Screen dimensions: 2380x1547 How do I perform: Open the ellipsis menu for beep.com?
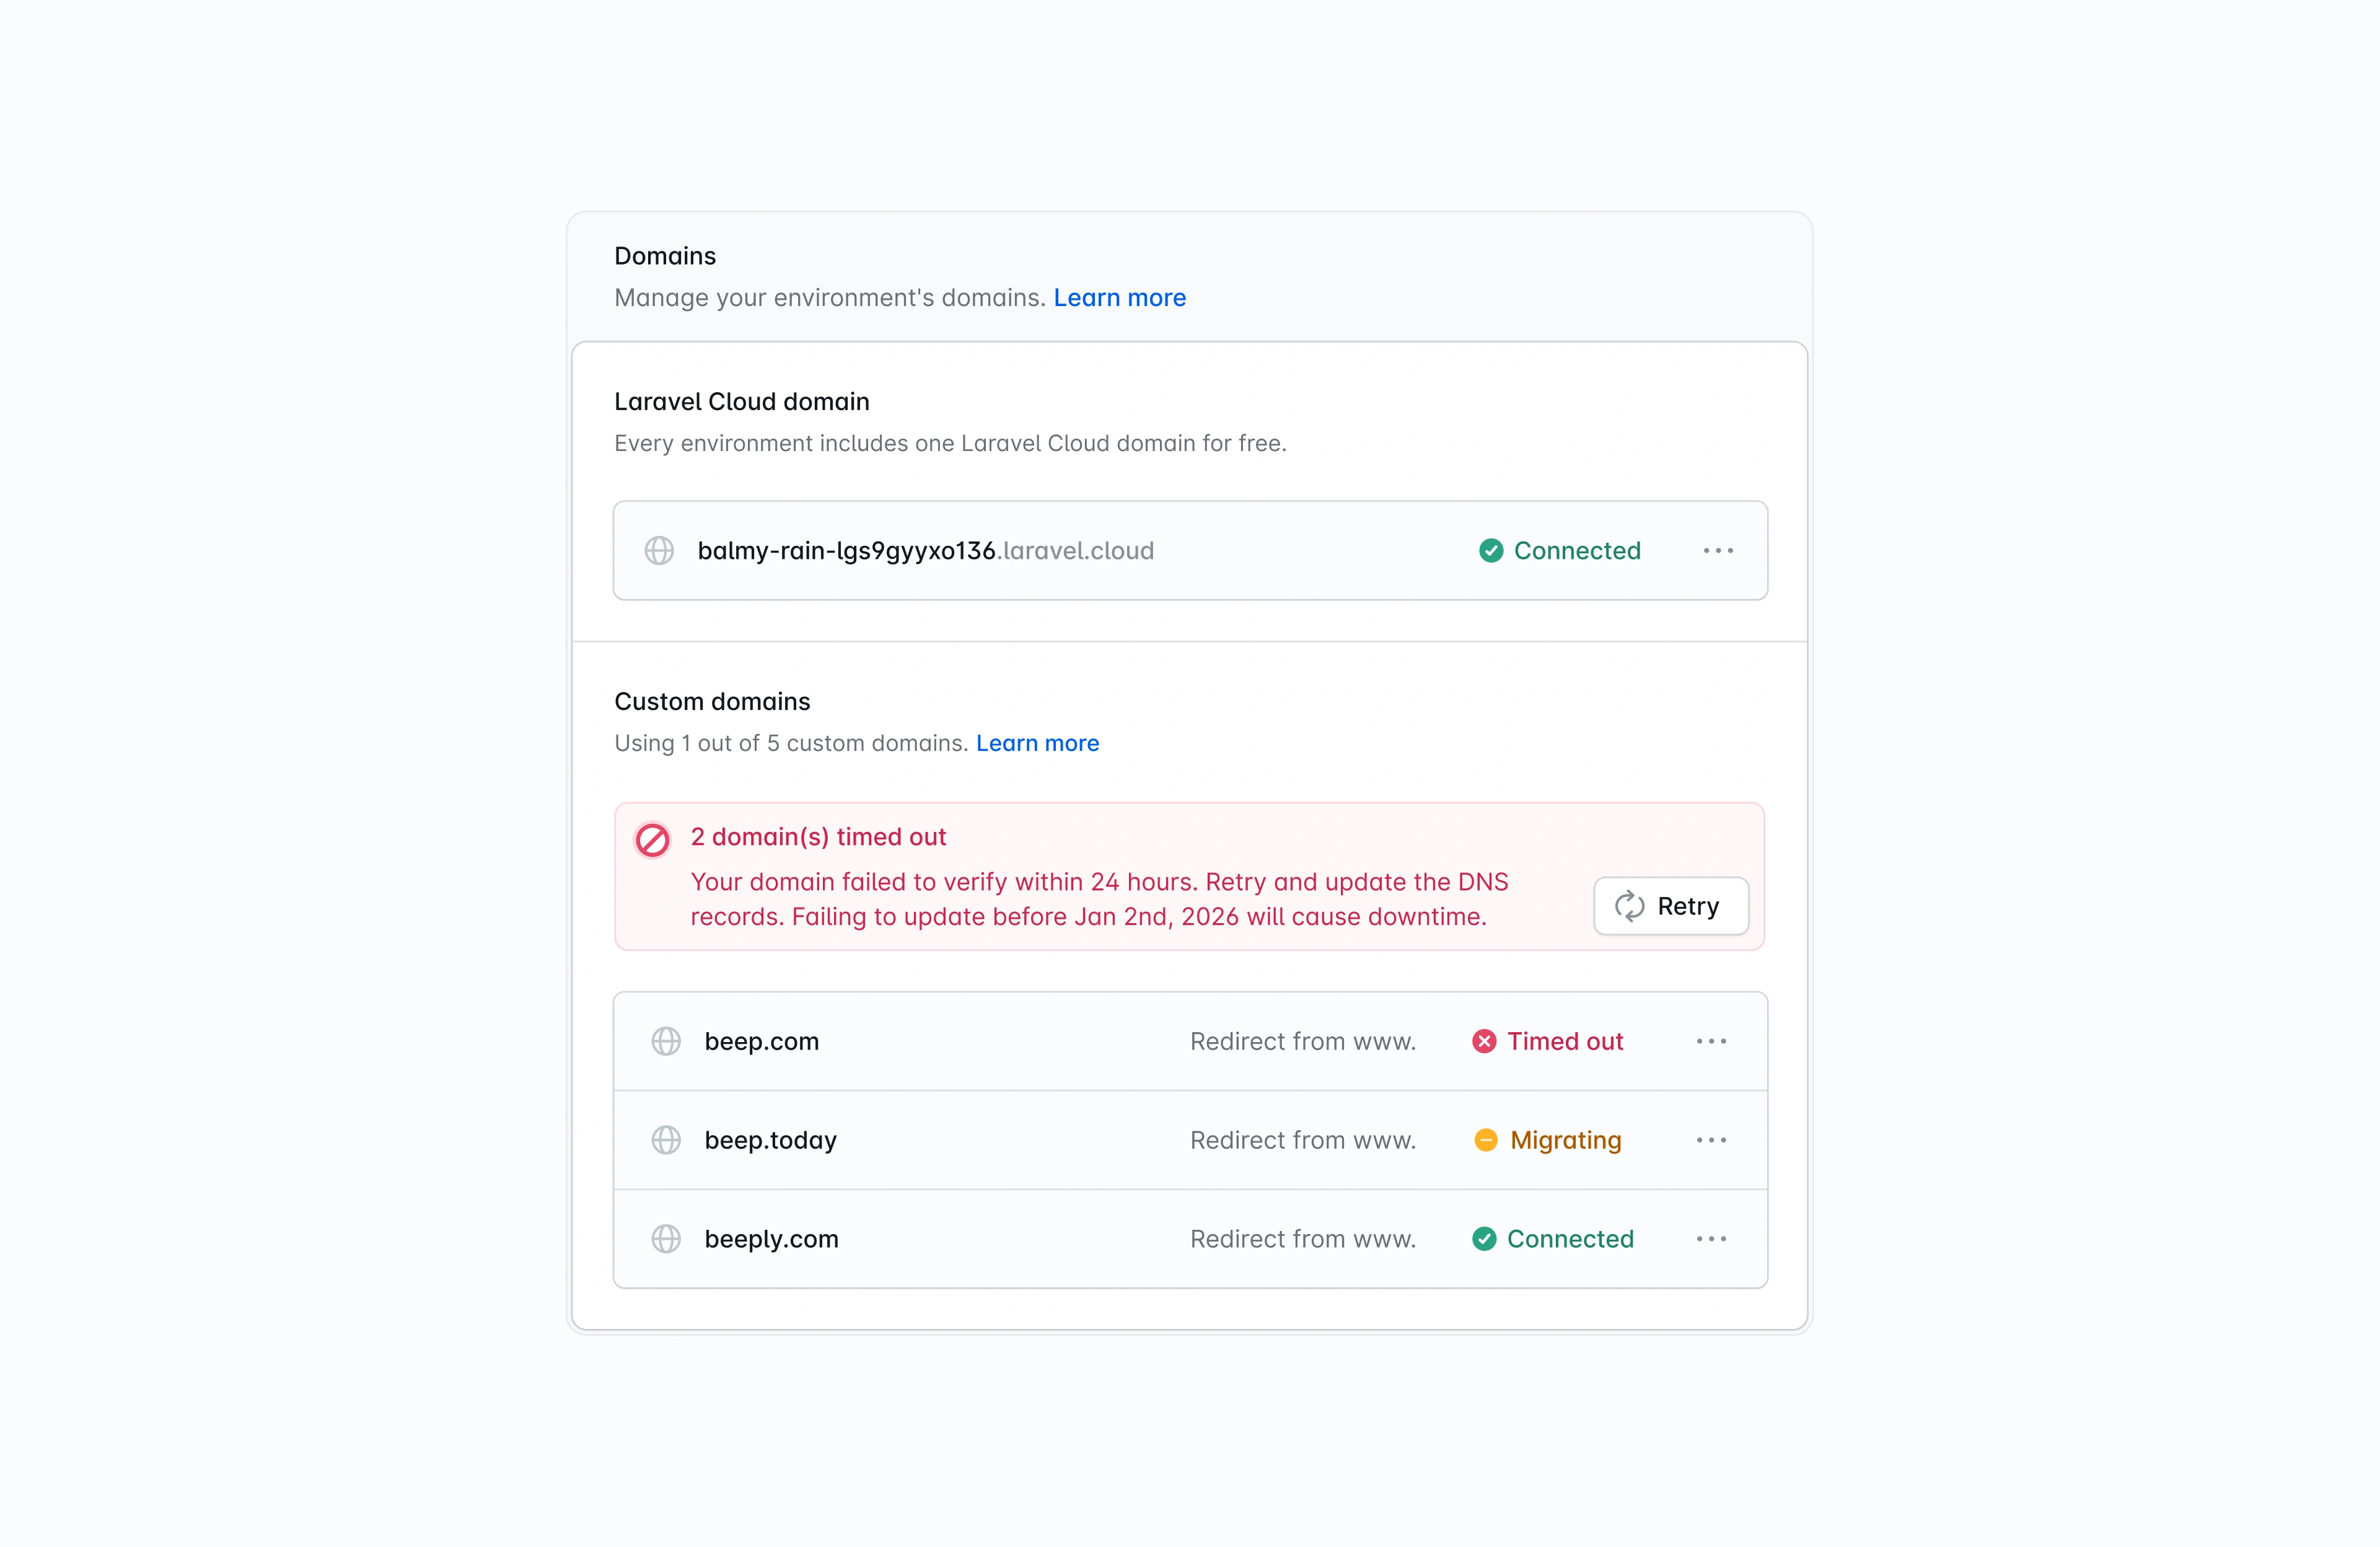tap(1712, 1041)
